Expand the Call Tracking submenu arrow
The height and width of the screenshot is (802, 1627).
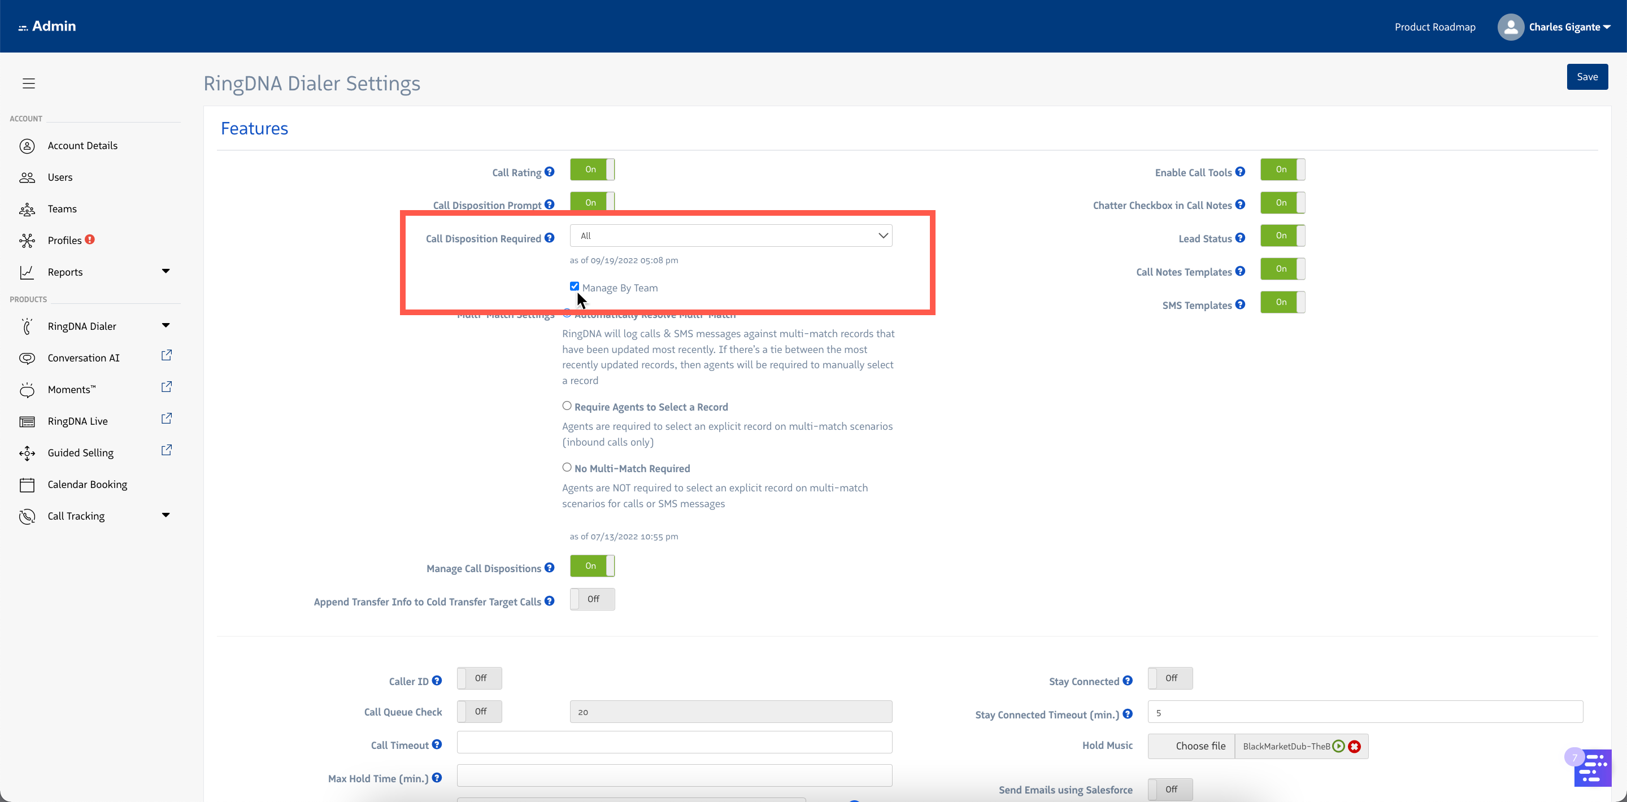pyautogui.click(x=166, y=515)
